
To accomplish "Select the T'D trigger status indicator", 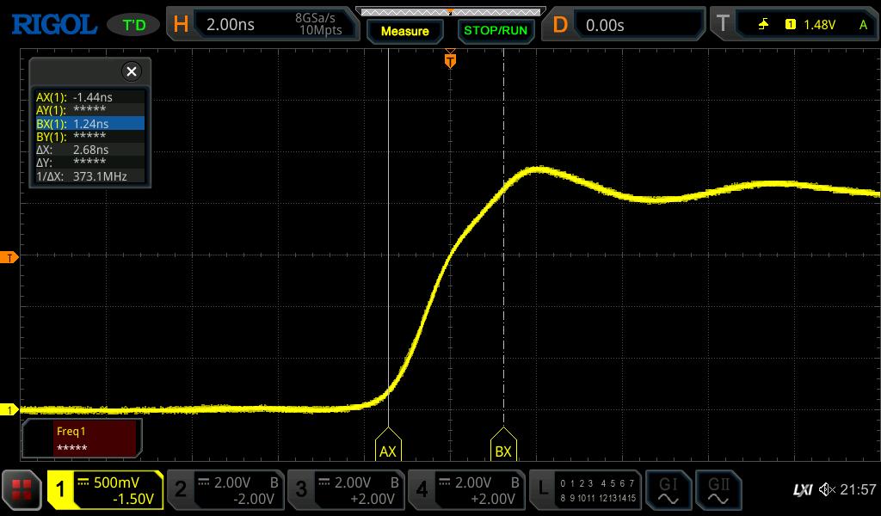I will [133, 25].
